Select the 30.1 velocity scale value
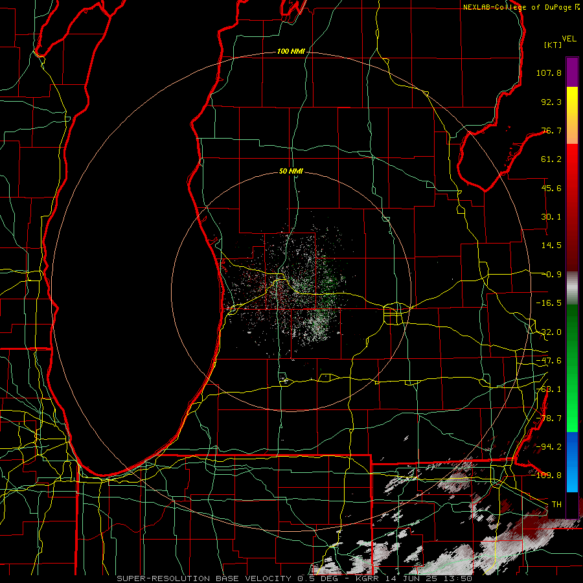This screenshot has height=583, width=583. (551, 217)
